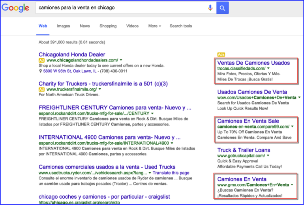Open chicago coches y camiones craigslist result
This screenshot has width=304, height=205.
click(x=104, y=197)
